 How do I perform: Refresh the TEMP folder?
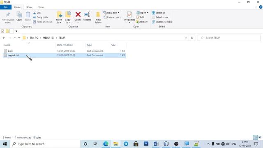click(192, 38)
